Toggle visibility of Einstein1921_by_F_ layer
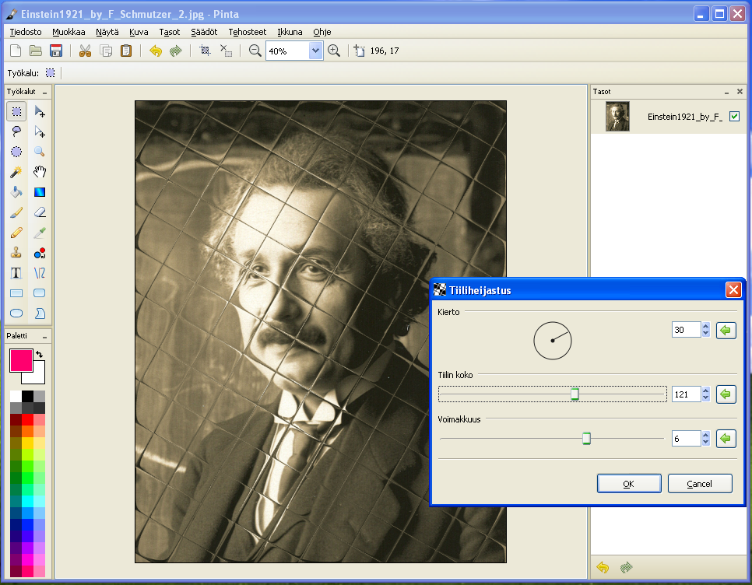Image resolution: width=752 pixels, height=585 pixels. 734,117
